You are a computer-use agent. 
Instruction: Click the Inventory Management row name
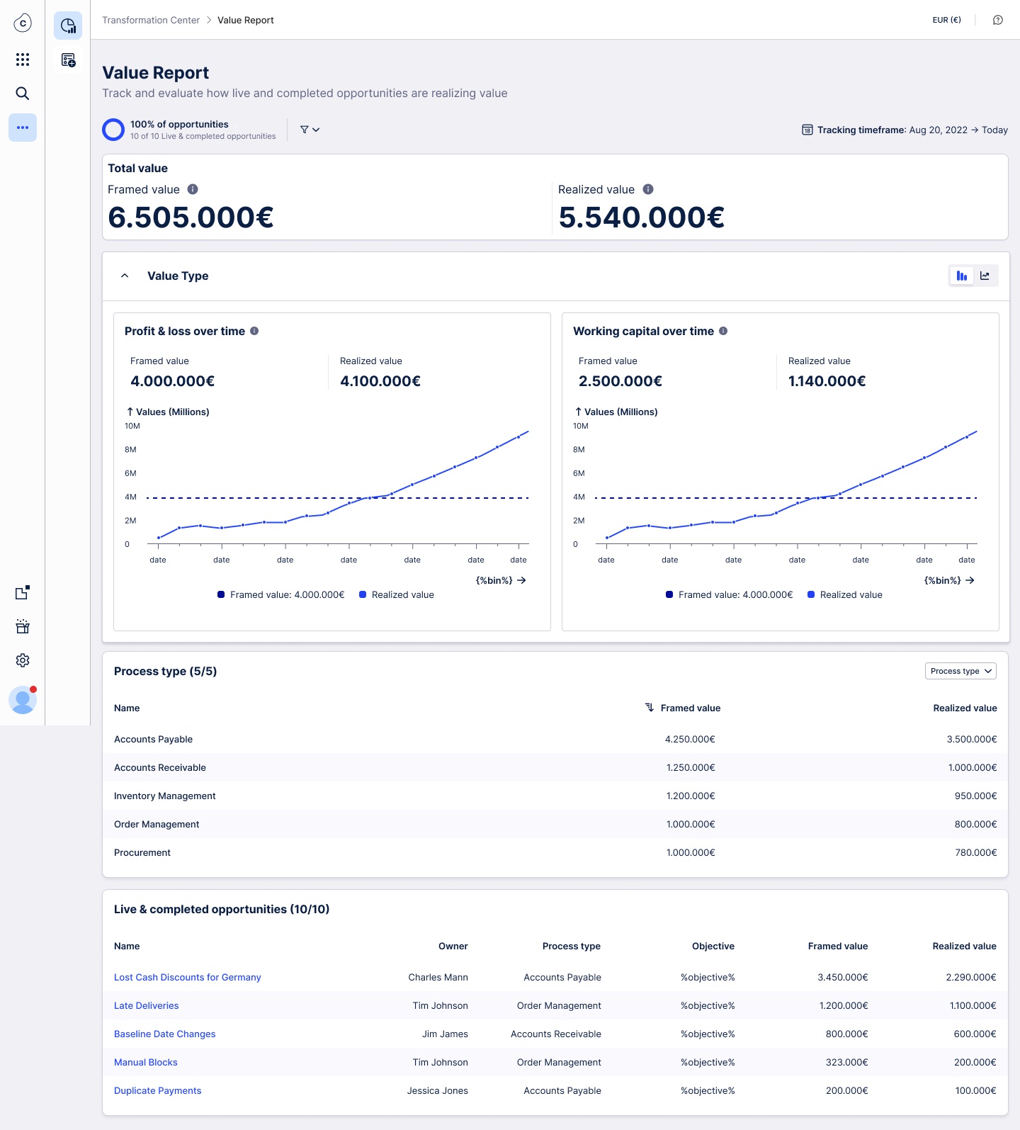pos(165,796)
